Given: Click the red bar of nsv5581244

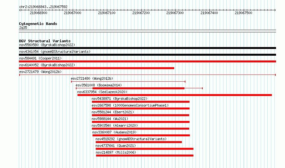Looking at the screenshot, I should pyautogui.click(x=141, y=115).
